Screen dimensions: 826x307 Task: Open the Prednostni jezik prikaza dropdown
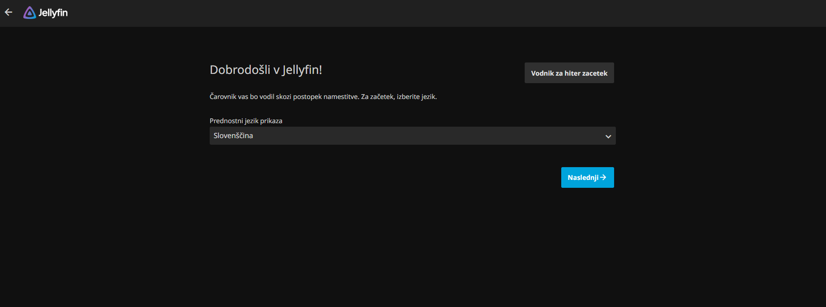tap(412, 136)
